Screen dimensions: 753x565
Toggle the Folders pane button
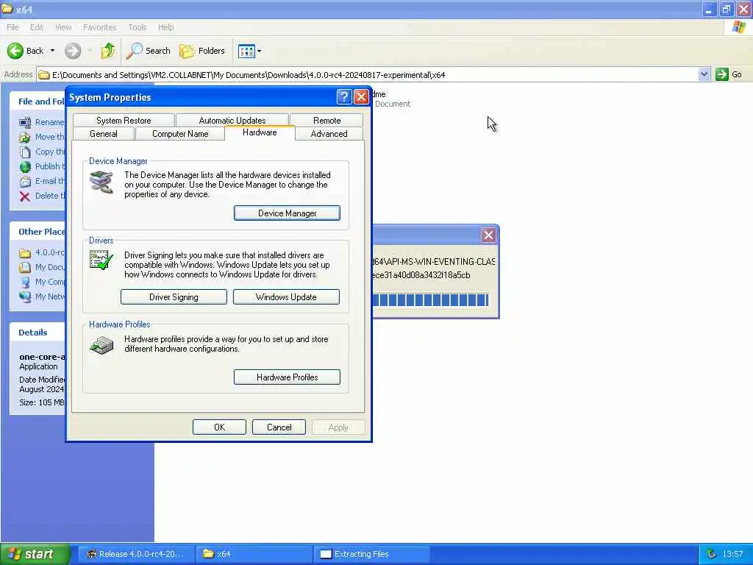pos(202,51)
